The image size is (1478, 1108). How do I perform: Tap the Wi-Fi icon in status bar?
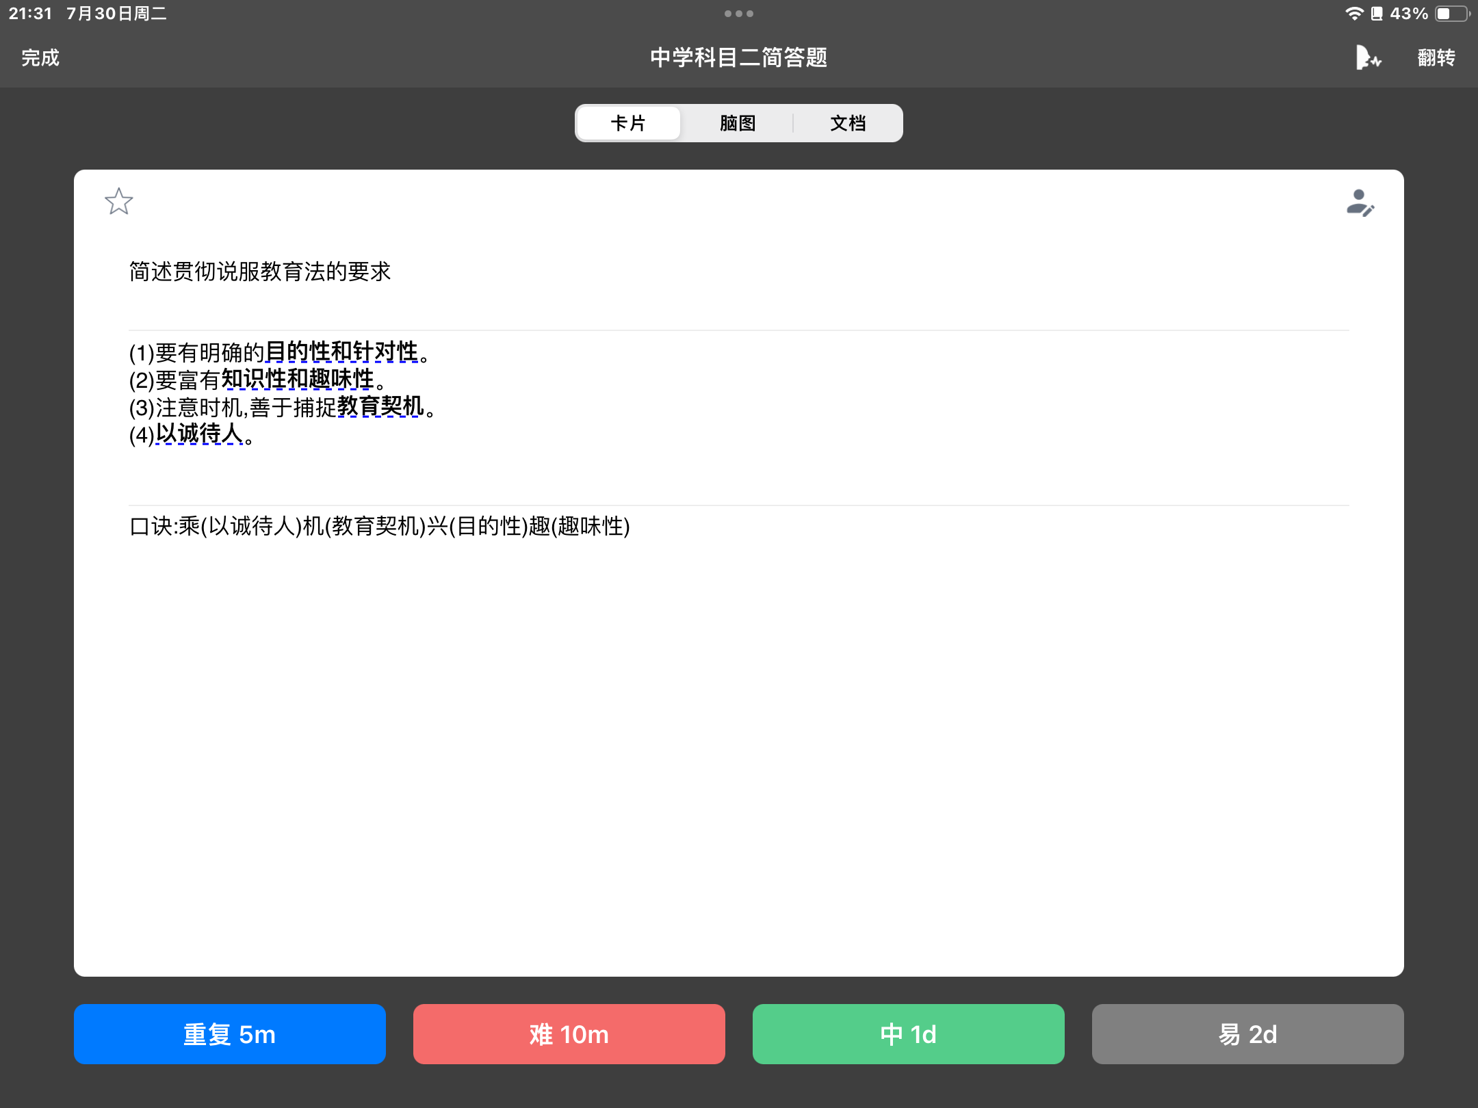1353,14
